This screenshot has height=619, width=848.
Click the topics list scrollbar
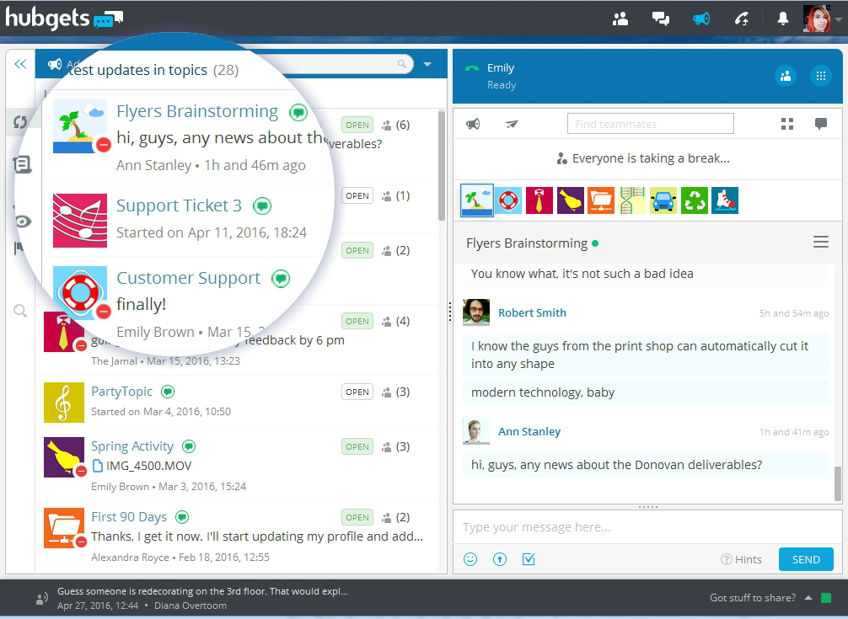coord(442,165)
